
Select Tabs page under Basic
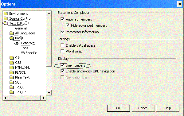pyautogui.click(x=25, y=48)
